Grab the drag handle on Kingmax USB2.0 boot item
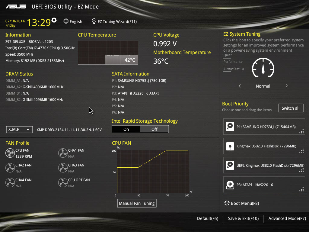This screenshot has width=309, height=232. click(x=301, y=151)
